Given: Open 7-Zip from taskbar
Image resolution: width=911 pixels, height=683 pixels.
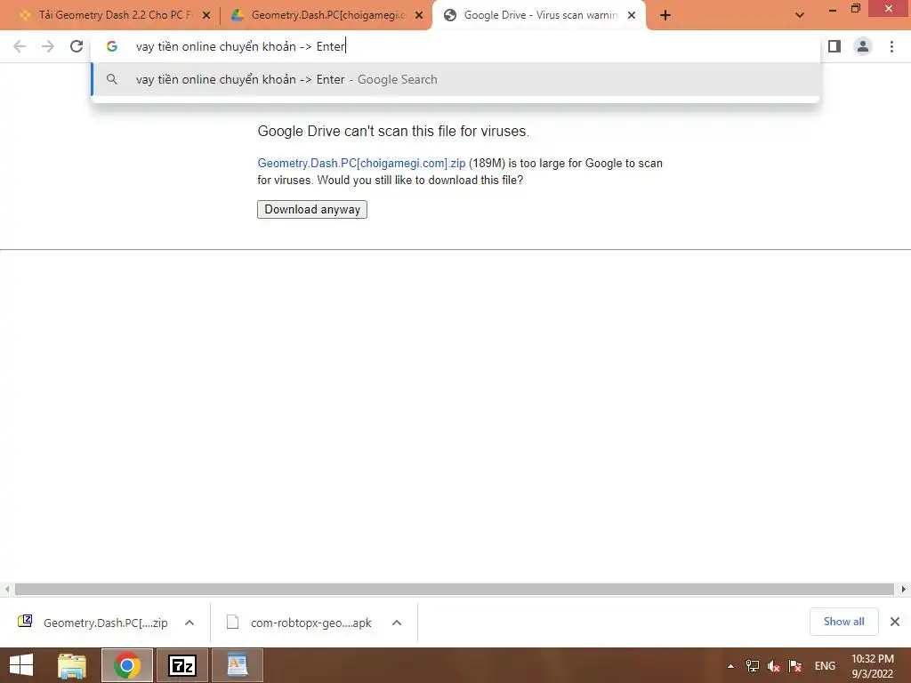Looking at the screenshot, I should click(x=182, y=665).
